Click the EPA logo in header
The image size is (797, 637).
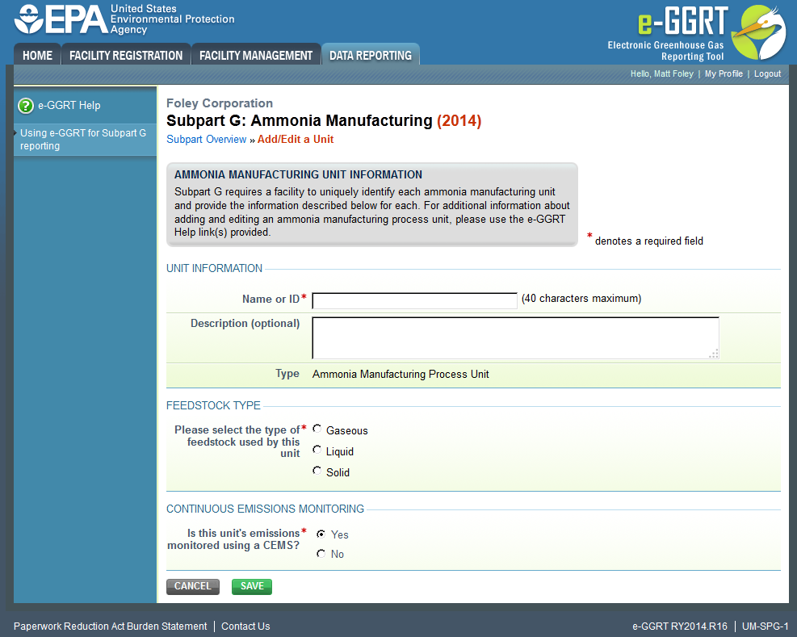coord(124,19)
